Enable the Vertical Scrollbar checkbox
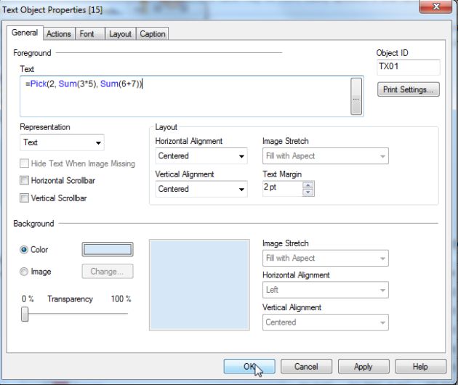 coord(24,198)
